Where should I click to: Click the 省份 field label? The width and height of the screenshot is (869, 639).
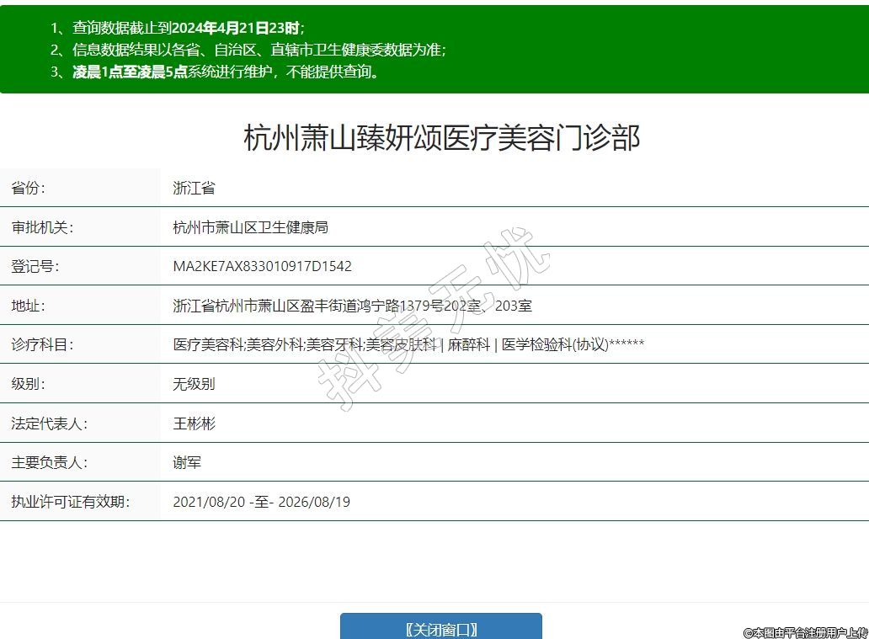click(x=28, y=188)
